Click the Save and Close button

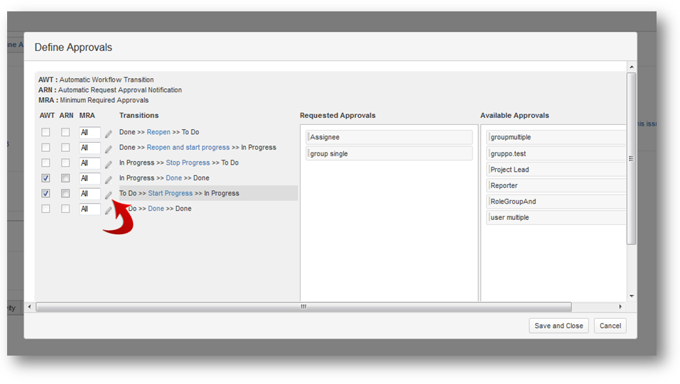[558, 326]
